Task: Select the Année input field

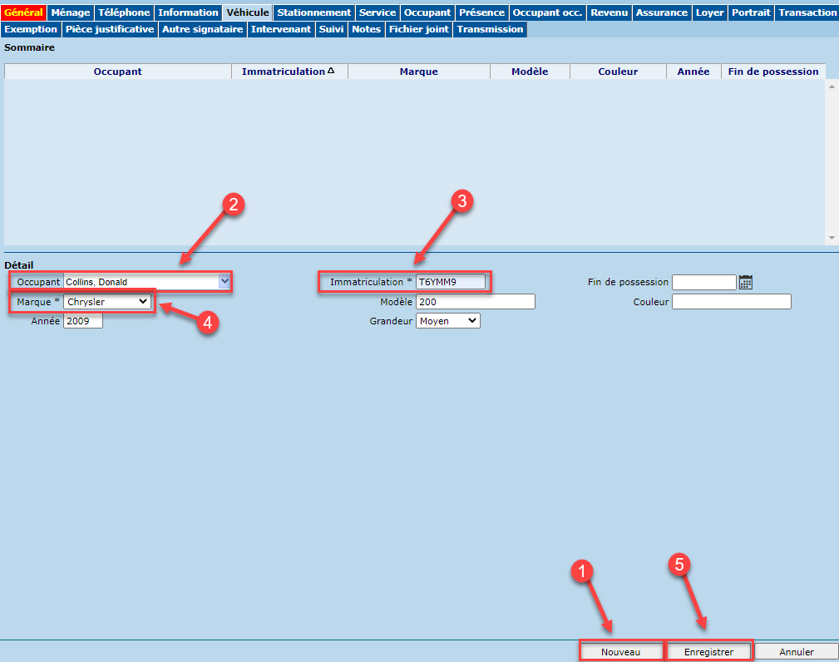Action: click(x=82, y=321)
